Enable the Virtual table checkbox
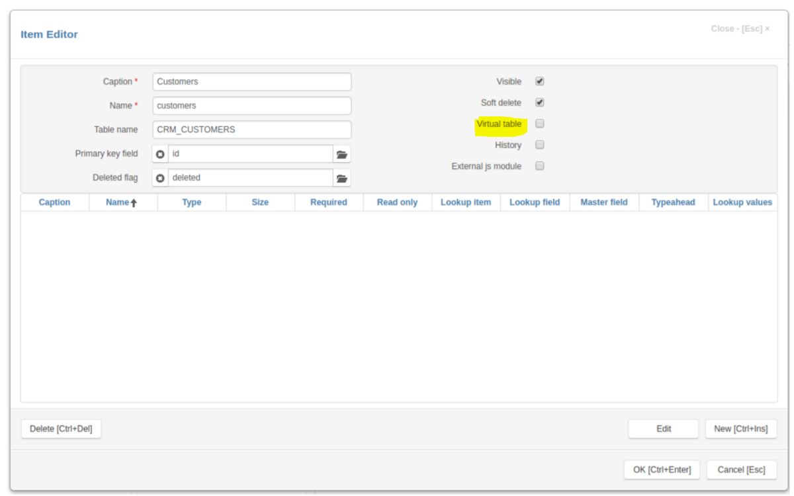This screenshot has width=794, height=496. [x=539, y=124]
